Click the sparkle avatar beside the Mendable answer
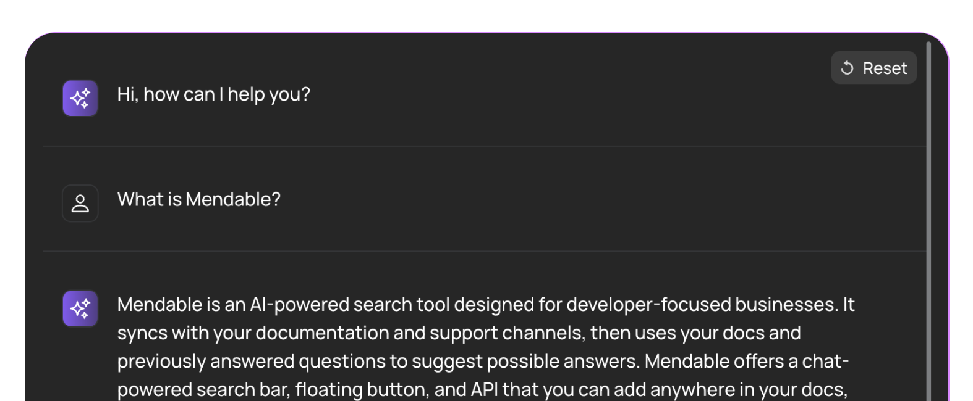This screenshot has height=401, width=973. (80, 308)
